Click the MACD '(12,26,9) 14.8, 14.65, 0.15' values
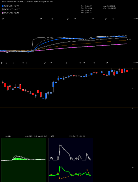This screenshot has height=182, width=138. coord(36,136)
